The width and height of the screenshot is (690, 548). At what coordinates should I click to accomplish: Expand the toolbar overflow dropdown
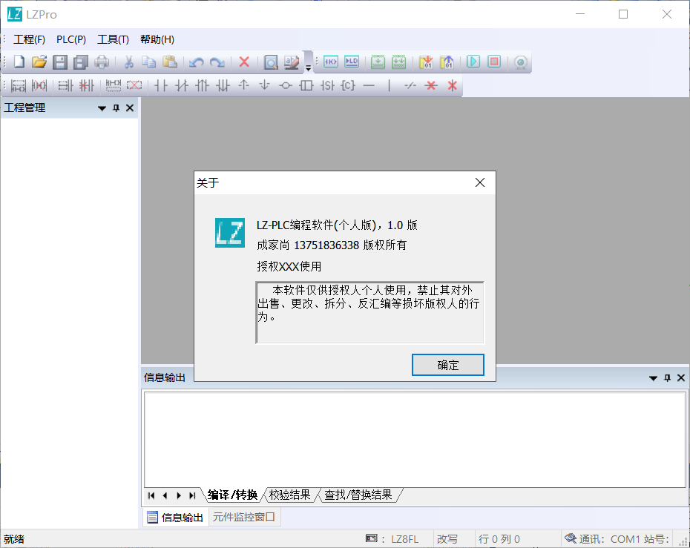(x=308, y=66)
